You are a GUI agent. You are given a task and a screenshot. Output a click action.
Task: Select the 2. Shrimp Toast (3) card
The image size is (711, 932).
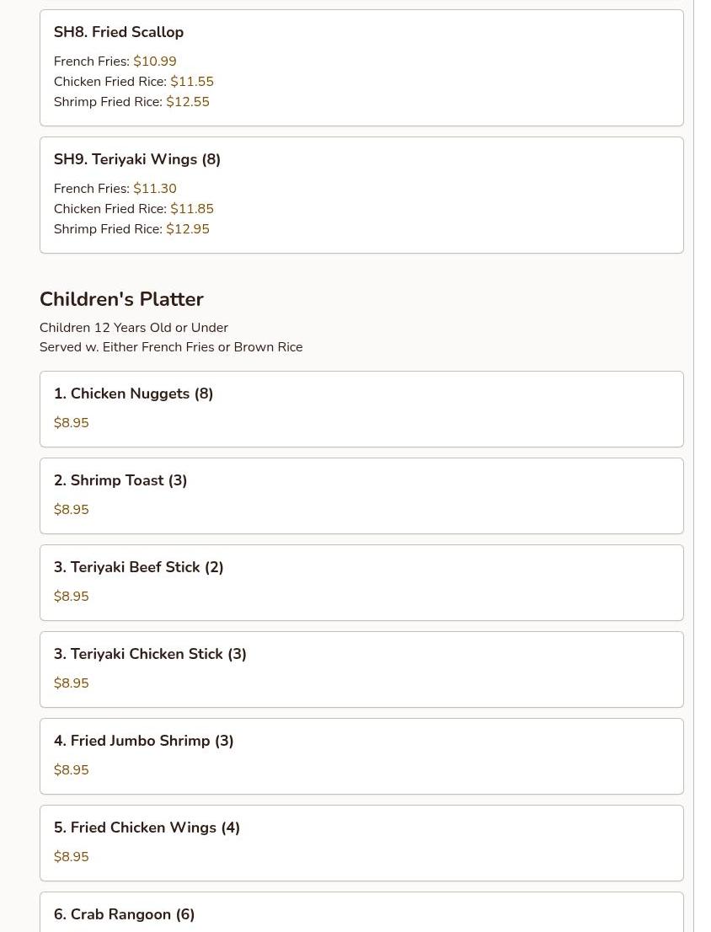click(361, 495)
